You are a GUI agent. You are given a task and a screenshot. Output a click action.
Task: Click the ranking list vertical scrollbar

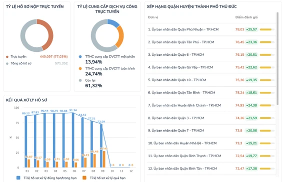[x=277, y=58]
